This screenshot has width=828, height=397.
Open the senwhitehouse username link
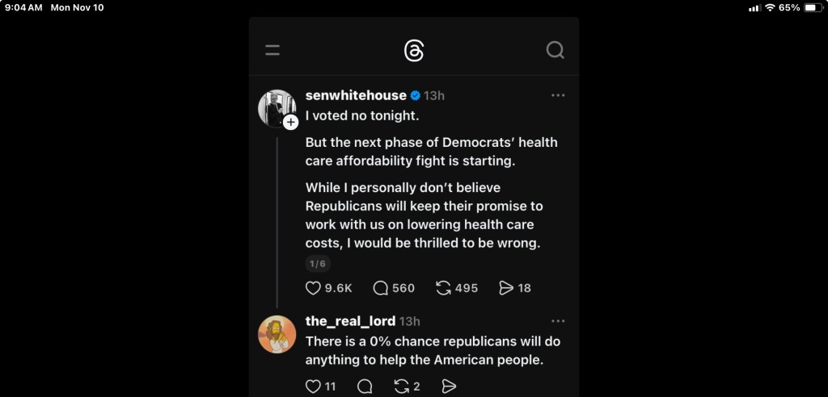click(x=356, y=95)
